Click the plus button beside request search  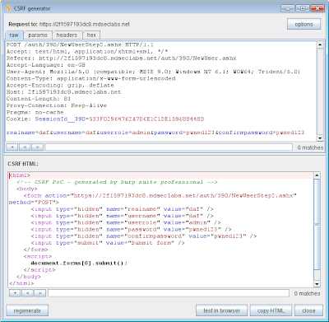(x=12, y=147)
